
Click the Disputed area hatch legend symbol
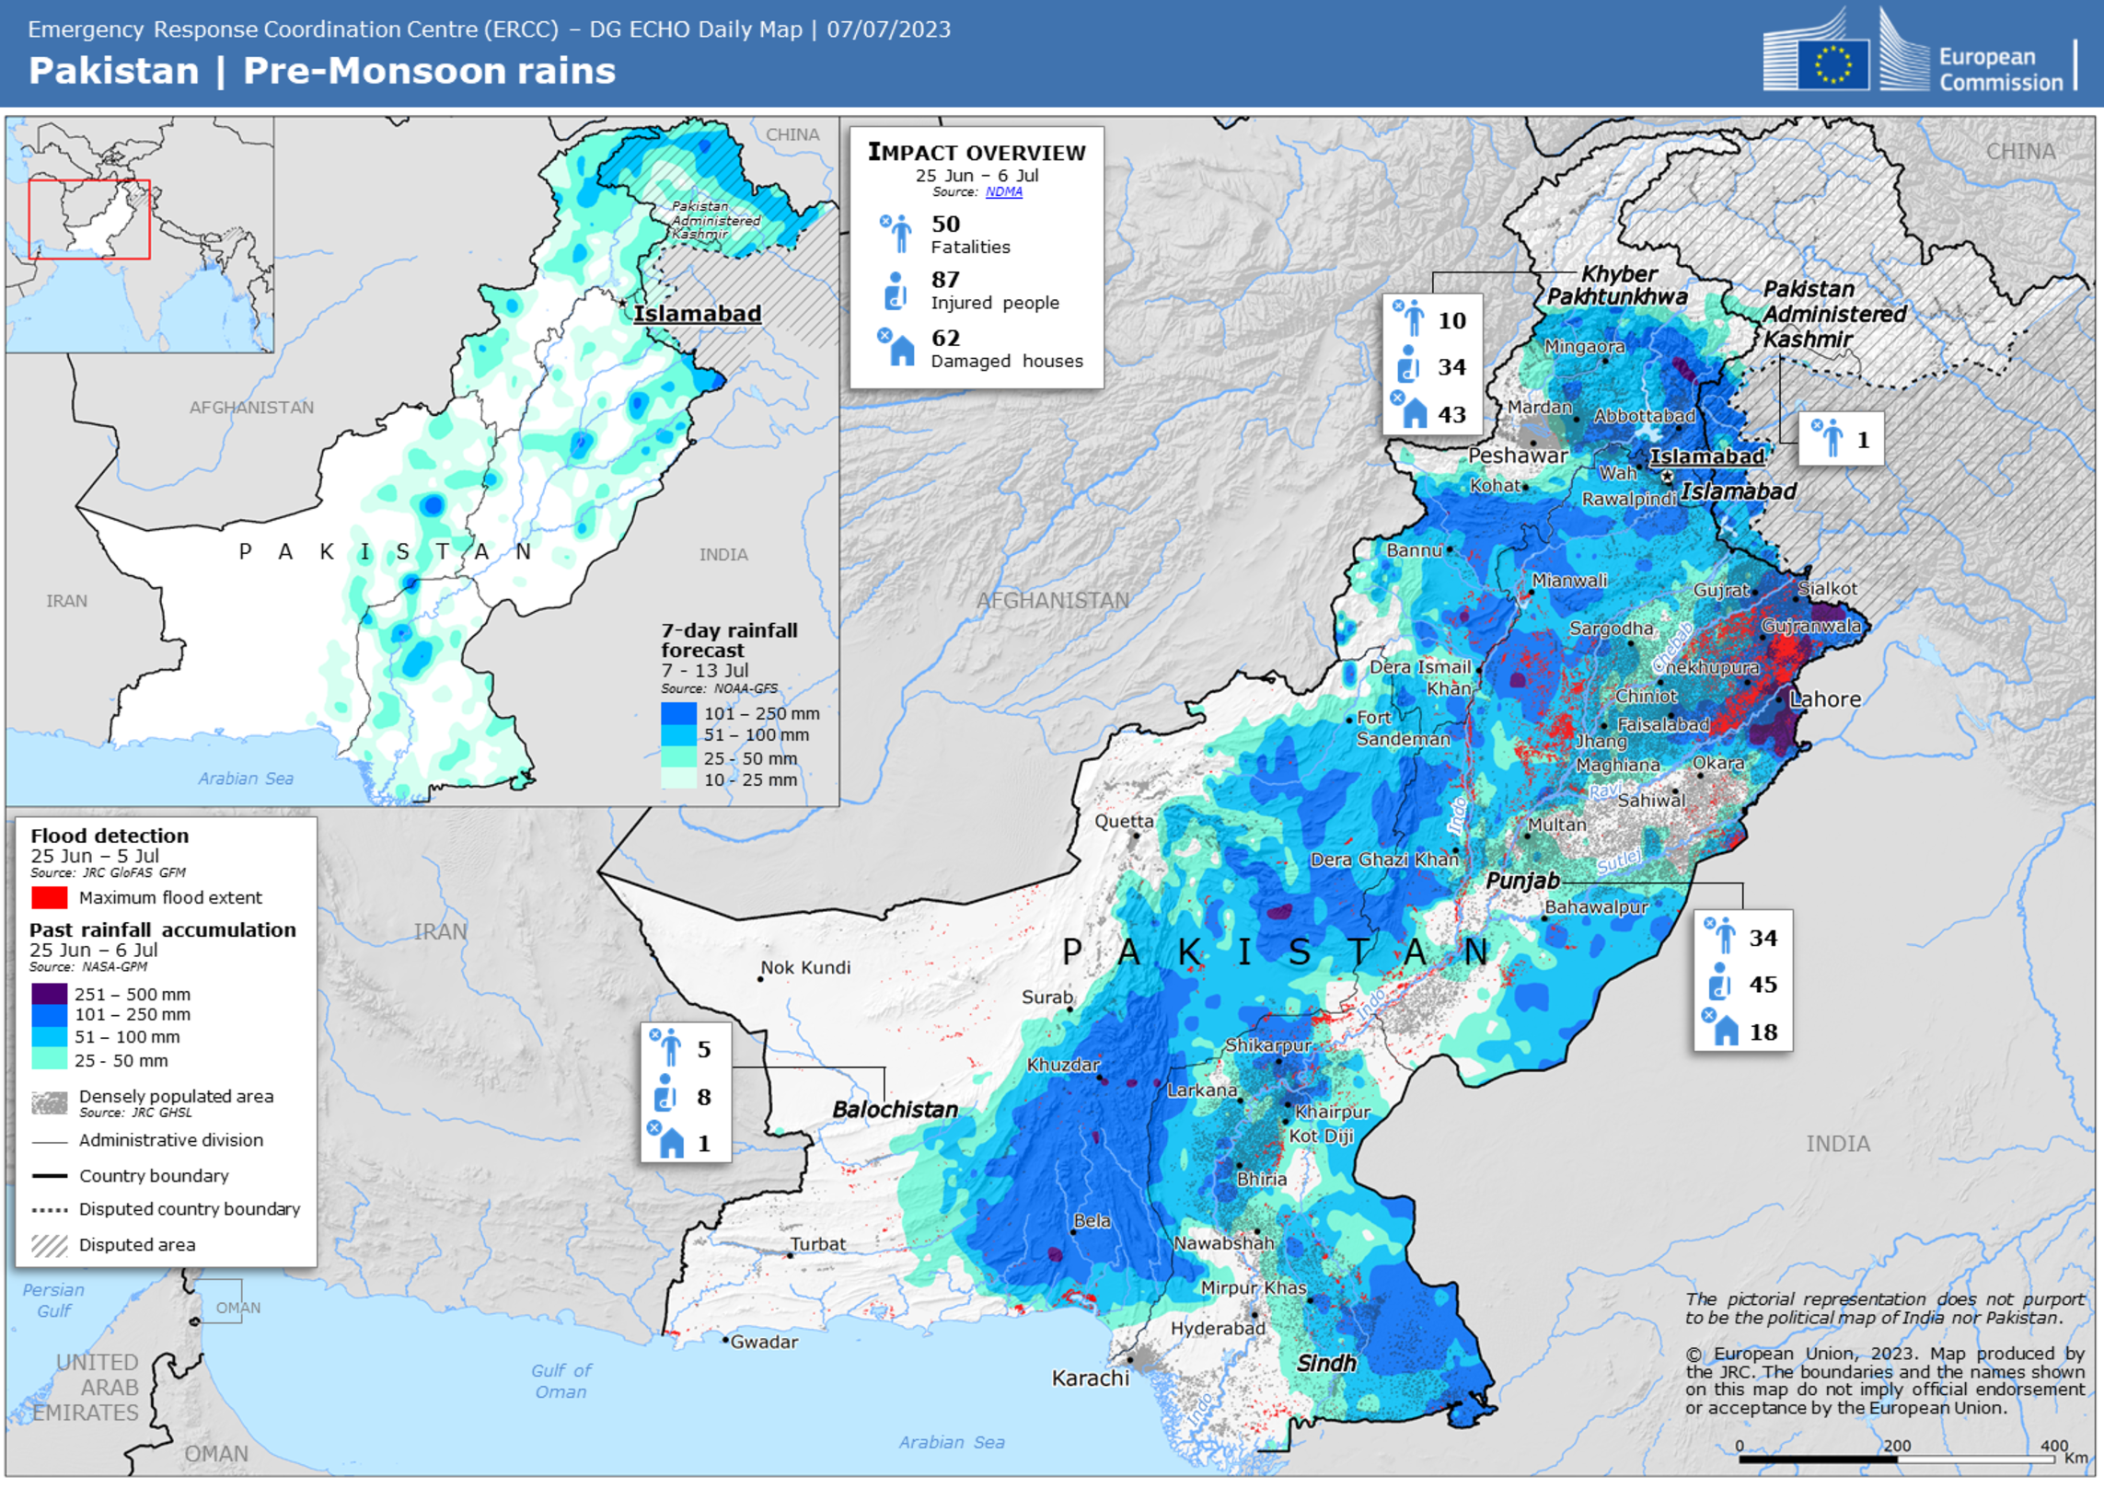click(49, 1244)
